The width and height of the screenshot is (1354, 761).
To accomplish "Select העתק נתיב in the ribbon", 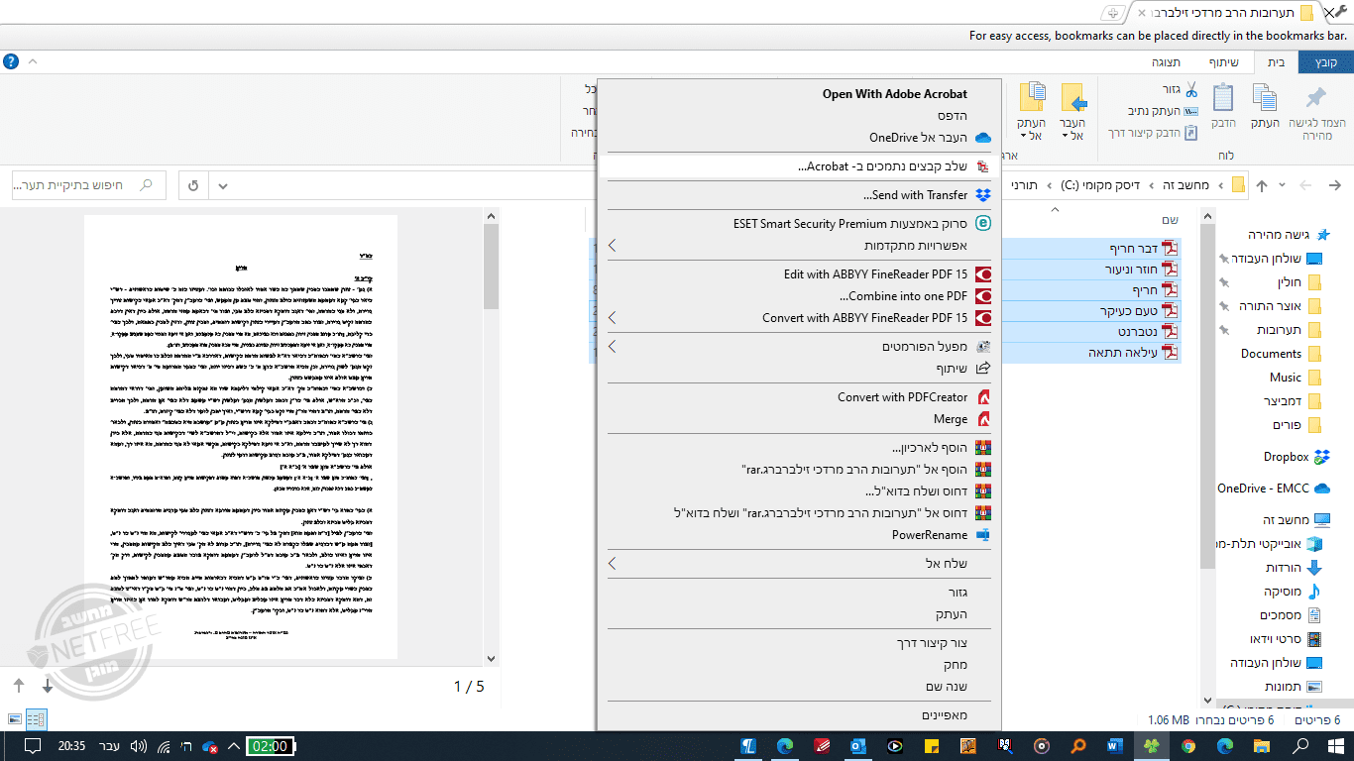I will tap(1163, 111).
